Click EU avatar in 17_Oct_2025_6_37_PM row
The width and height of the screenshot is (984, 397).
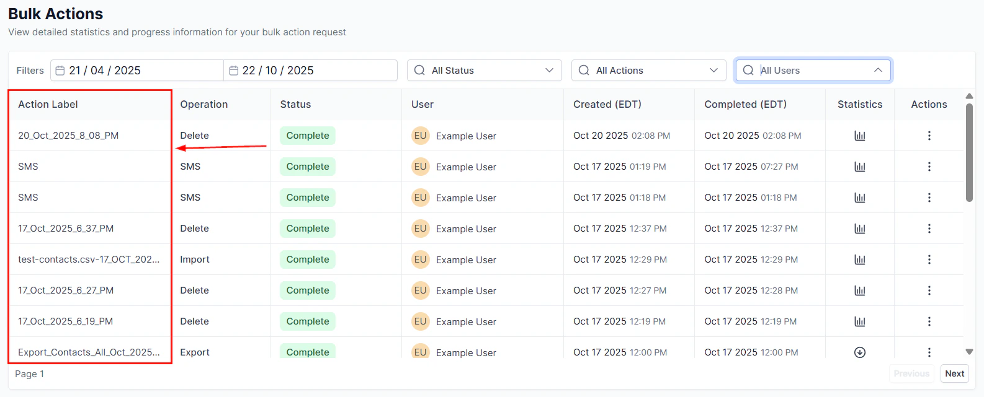421,229
